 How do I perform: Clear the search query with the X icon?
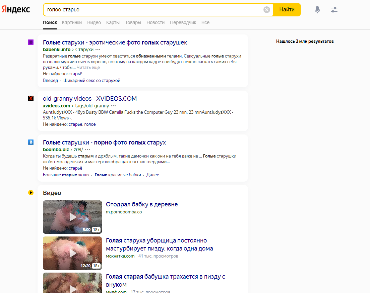(x=267, y=10)
